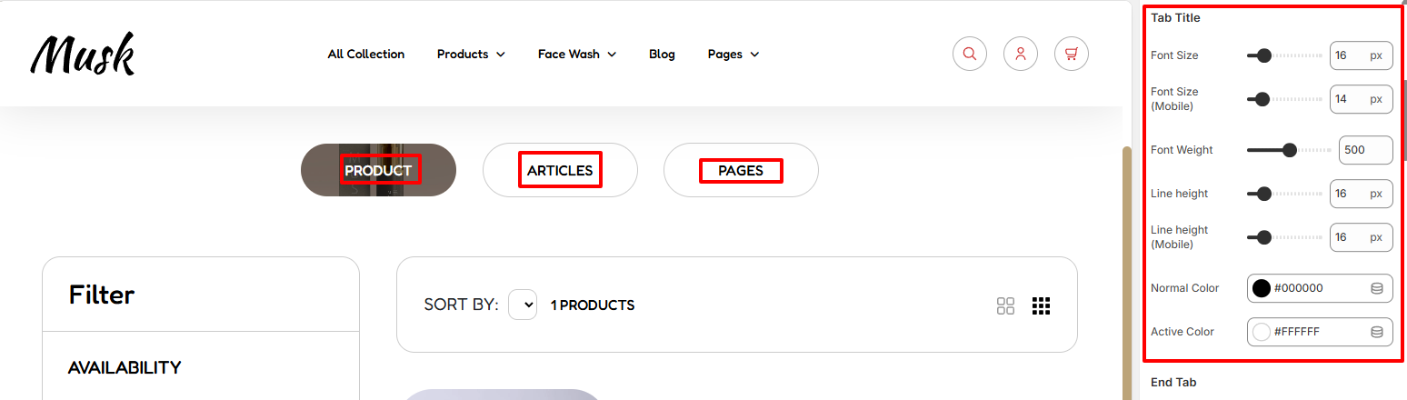1407x400 pixels.
Task: Select the Product tab
Action: [378, 170]
